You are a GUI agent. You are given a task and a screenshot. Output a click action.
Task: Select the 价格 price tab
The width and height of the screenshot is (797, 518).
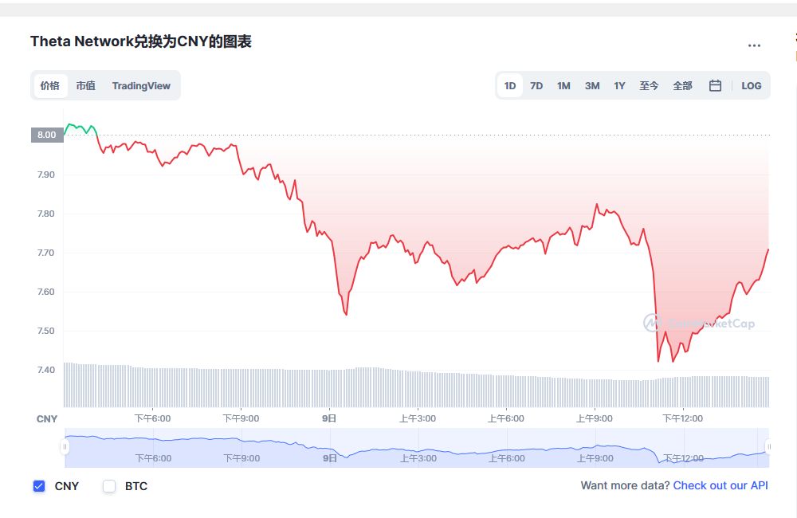pos(50,85)
